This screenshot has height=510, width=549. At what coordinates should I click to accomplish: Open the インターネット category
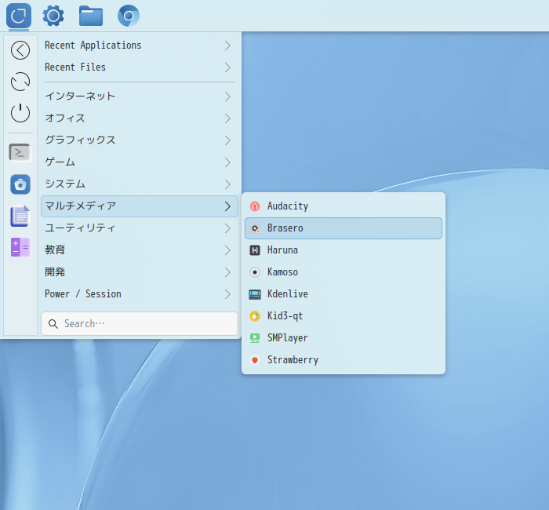[139, 97]
